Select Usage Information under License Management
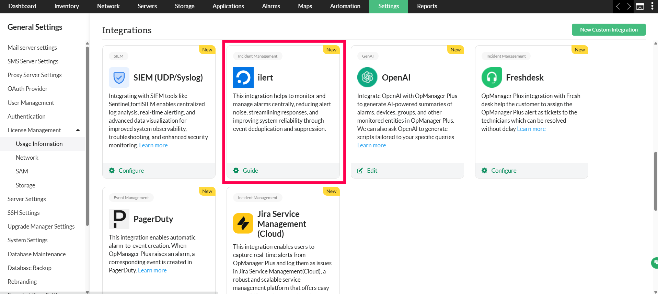This screenshot has height=294, width=658. coord(39,144)
